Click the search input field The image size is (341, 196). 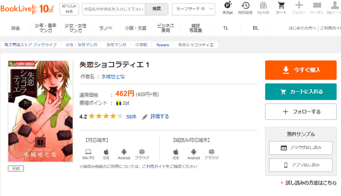click(113, 9)
